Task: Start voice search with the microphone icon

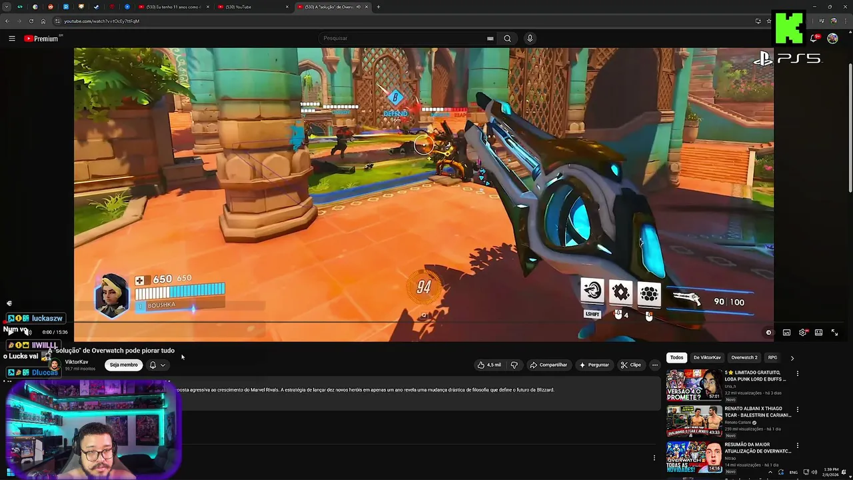Action: pyautogui.click(x=530, y=39)
